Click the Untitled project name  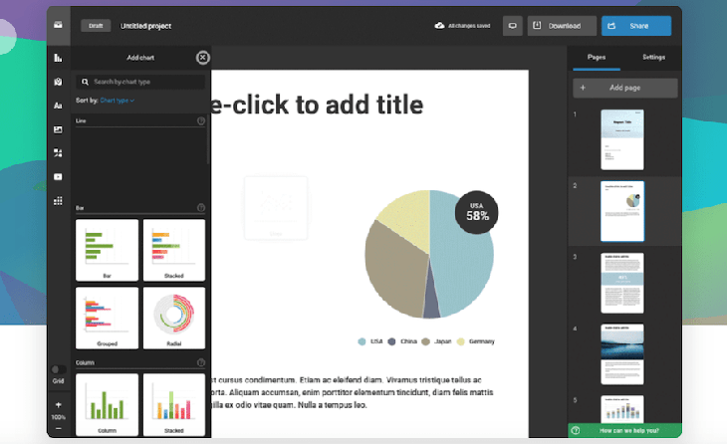[146, 26]
